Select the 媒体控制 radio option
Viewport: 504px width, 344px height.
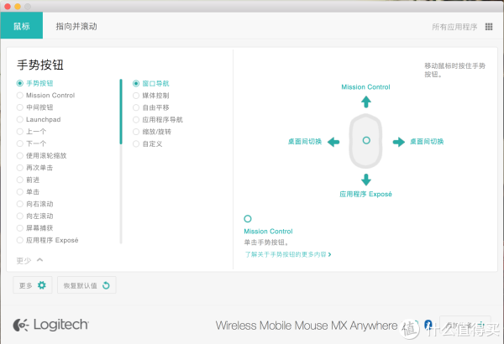pyautogui.click(x=136, y=96)
